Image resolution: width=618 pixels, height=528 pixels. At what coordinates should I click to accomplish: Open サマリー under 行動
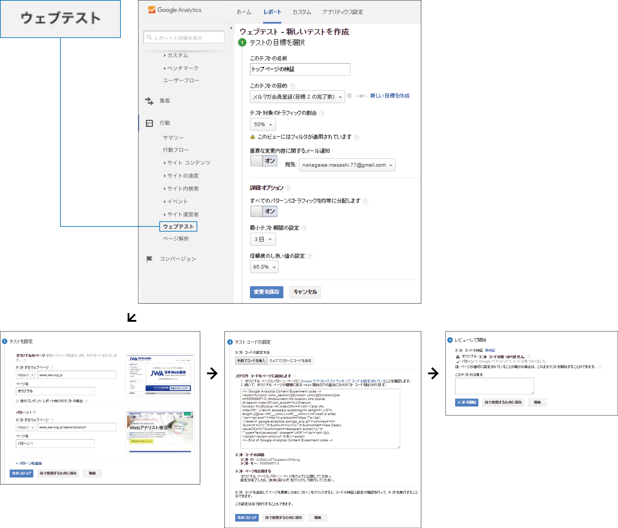pos(173,137)
